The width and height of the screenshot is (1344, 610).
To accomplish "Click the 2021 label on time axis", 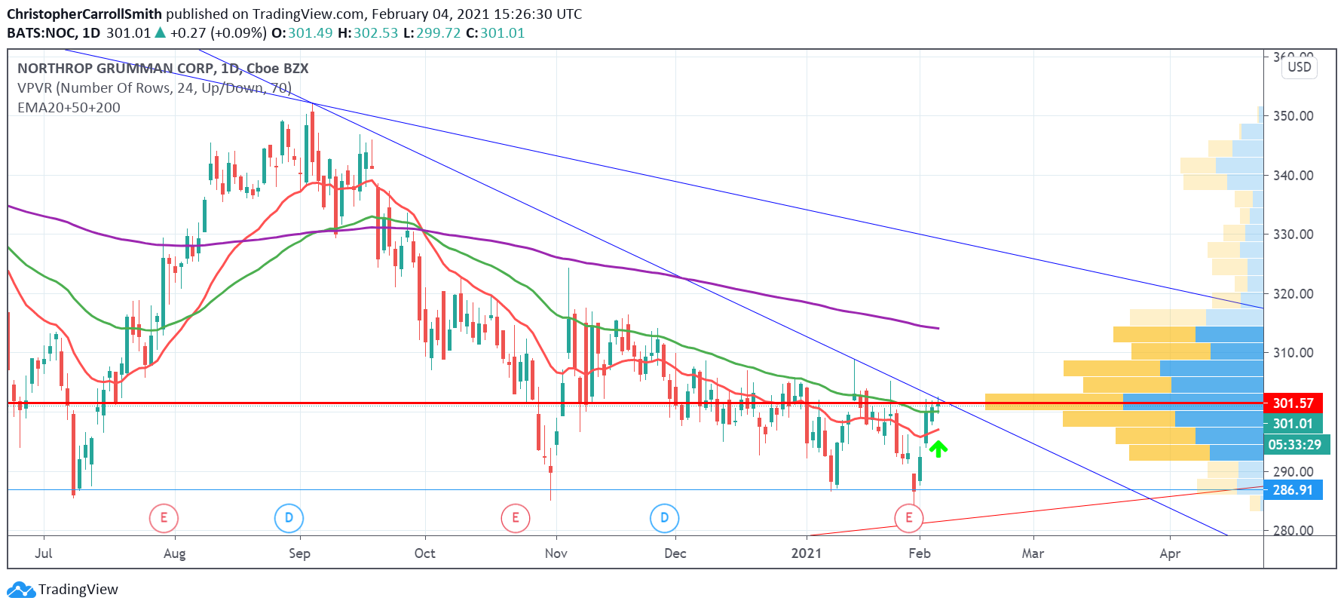I will 807,553.
